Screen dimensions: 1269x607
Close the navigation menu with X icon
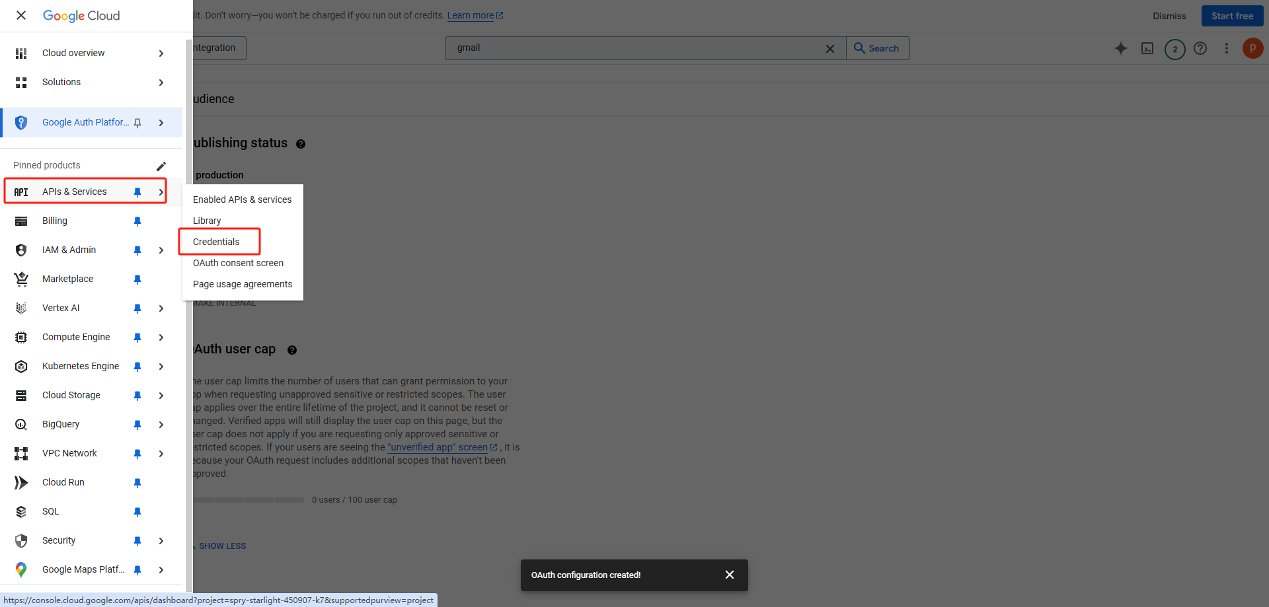coord(21,15)
